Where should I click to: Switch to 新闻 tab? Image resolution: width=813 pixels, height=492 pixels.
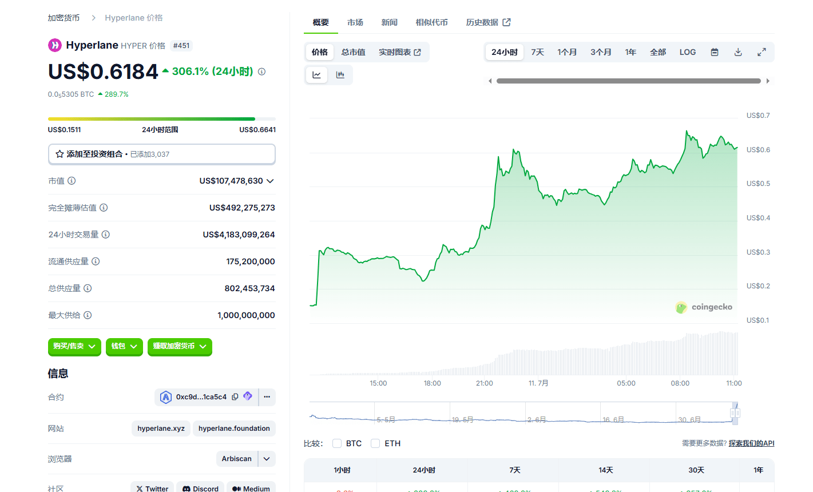390,22
